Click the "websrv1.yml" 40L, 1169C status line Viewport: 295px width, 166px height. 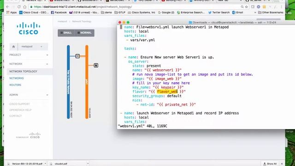click(142, 126)
